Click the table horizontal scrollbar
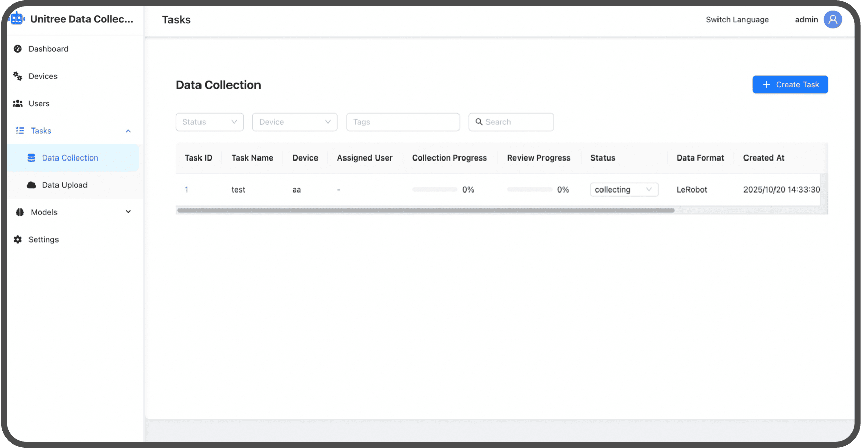 coord(425,210)
